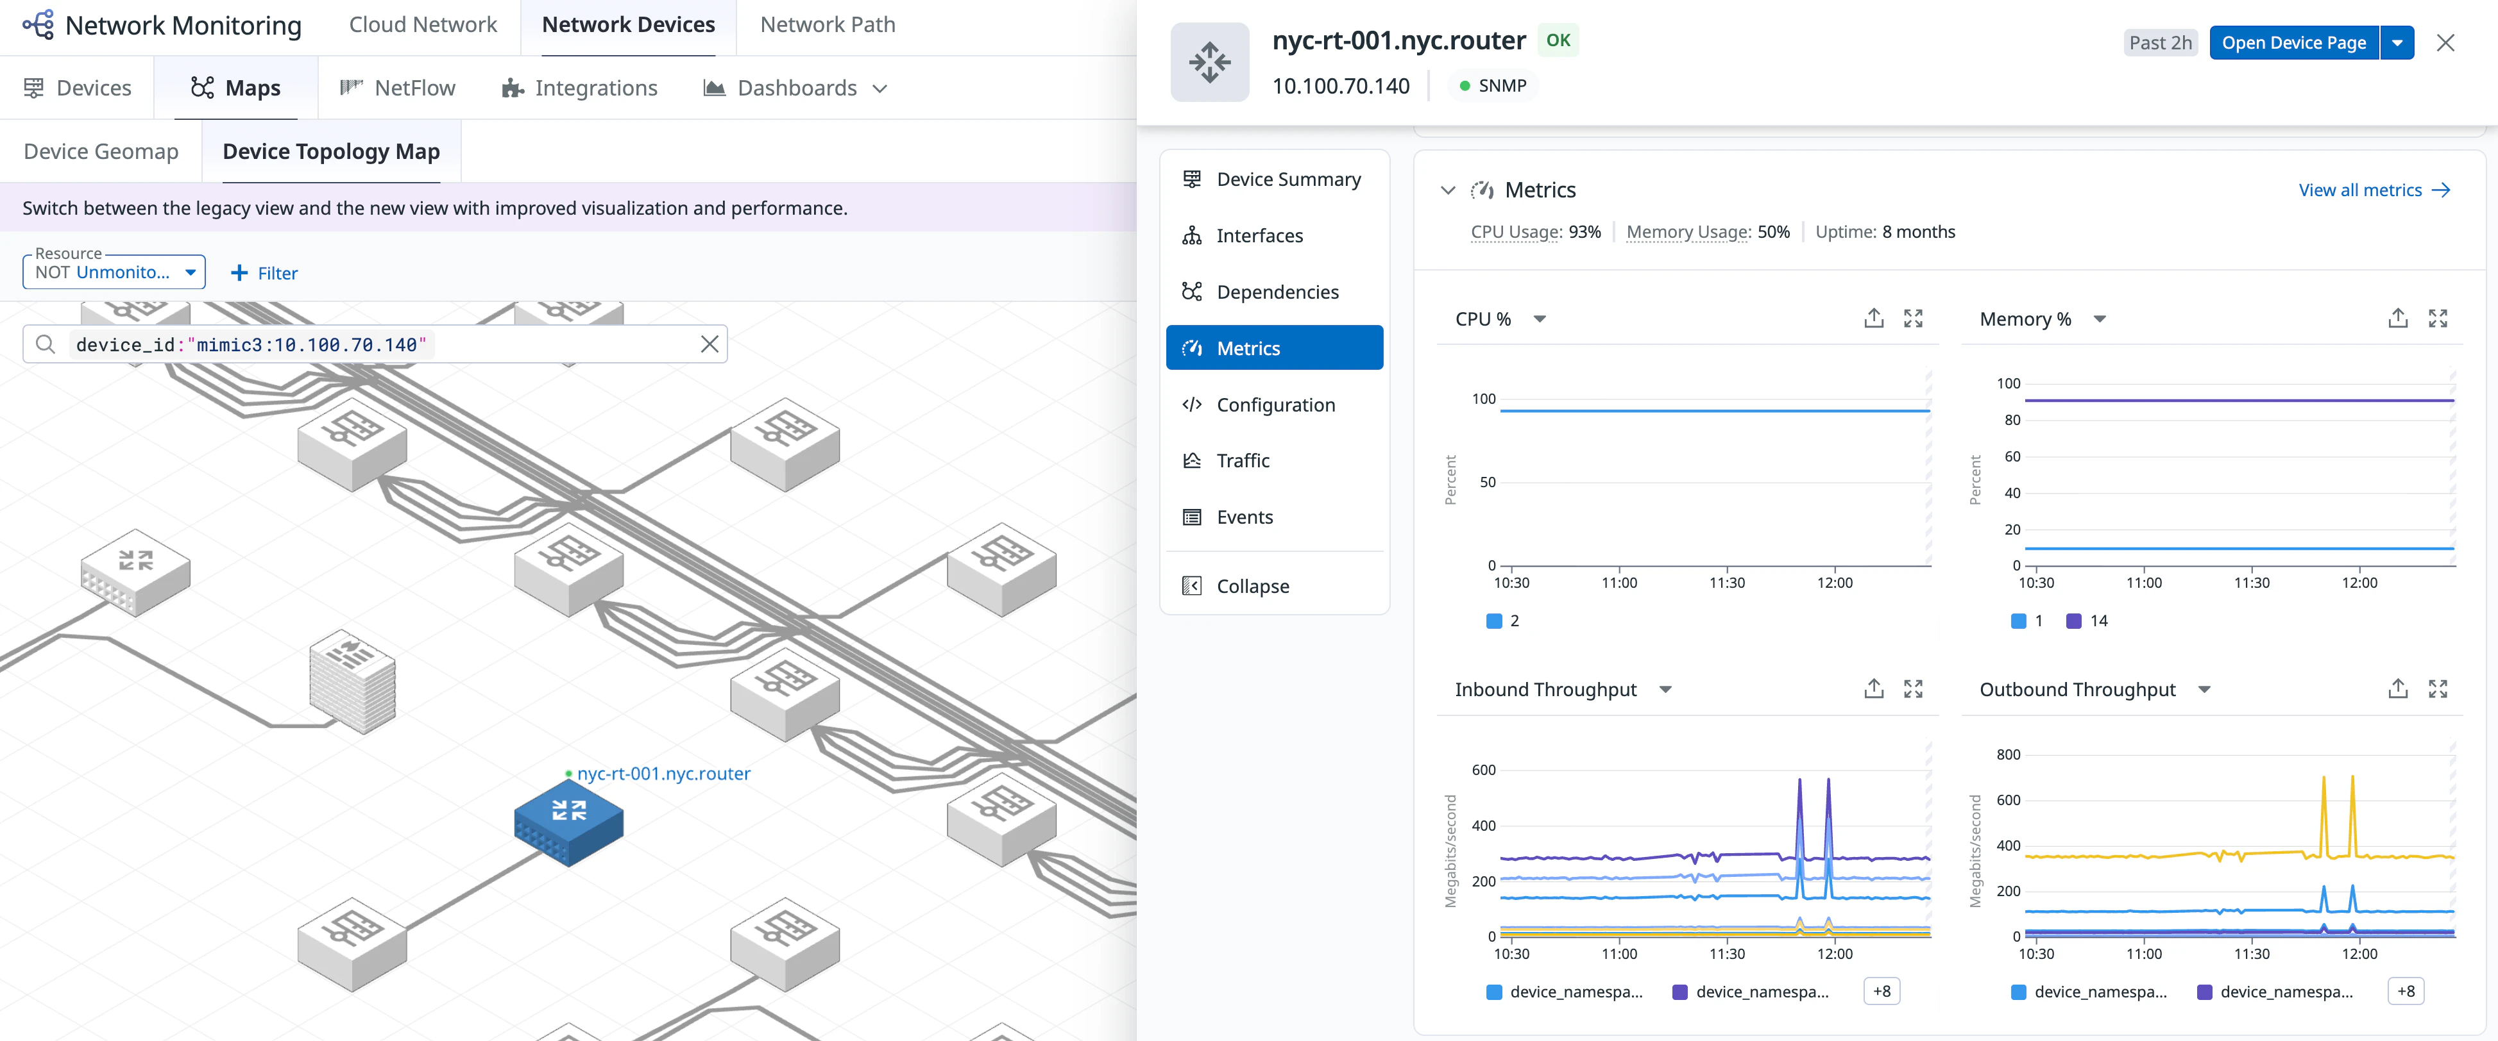Click the Inbound Throughput fullscreen icon
Image resolution: width=2498 pixels, height=1041 pixels.
1912,689
